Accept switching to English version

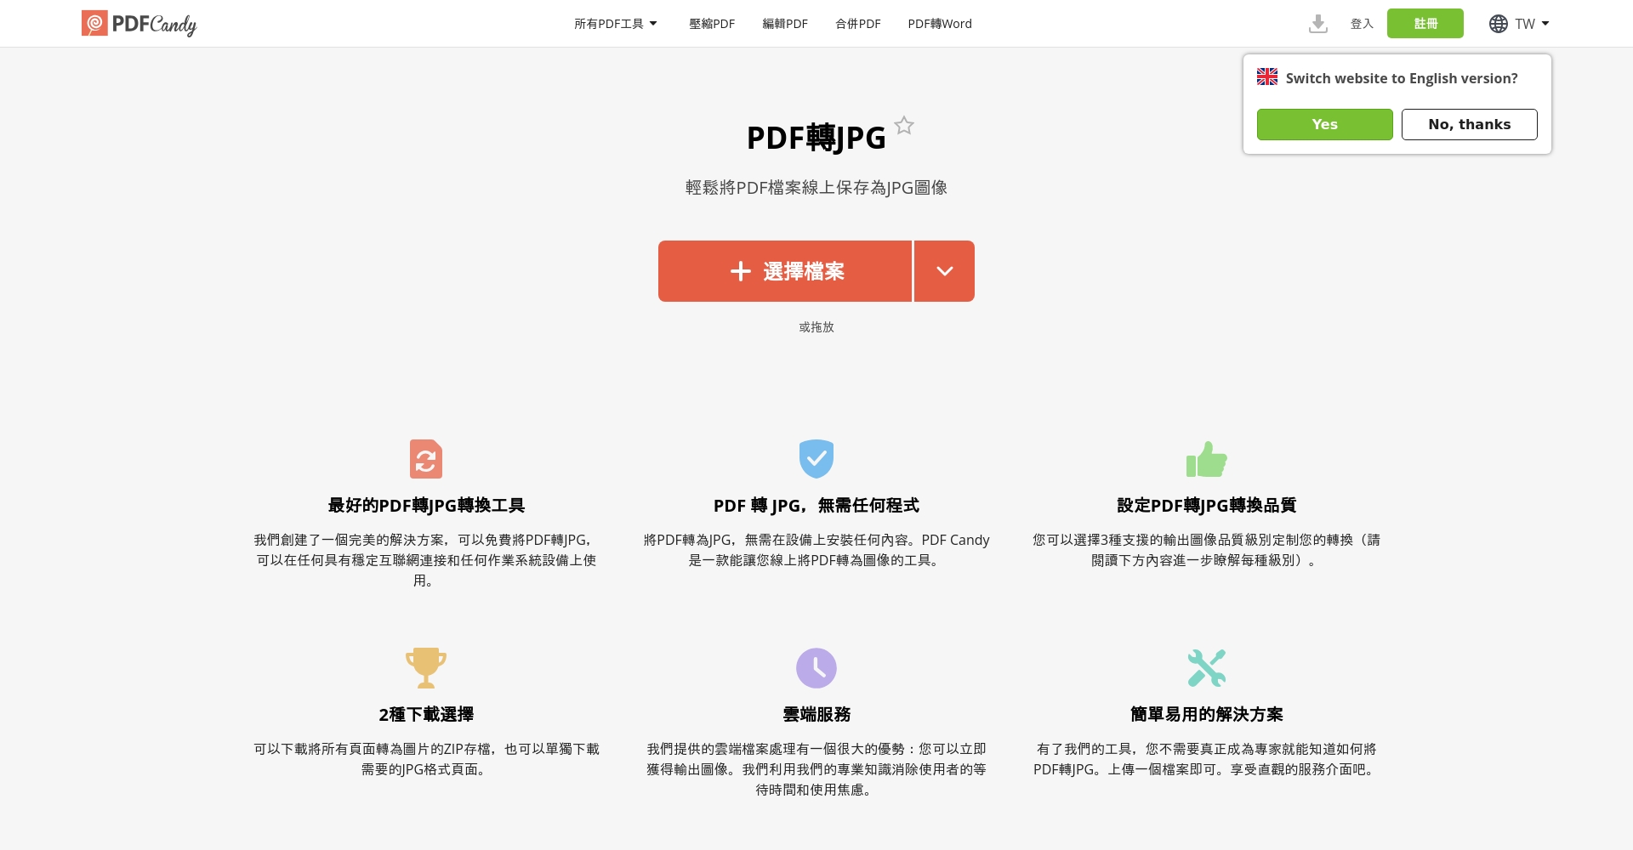(x=1324, y=124)
